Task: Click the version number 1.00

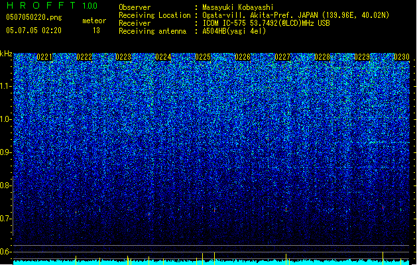Action: point(90,5)
